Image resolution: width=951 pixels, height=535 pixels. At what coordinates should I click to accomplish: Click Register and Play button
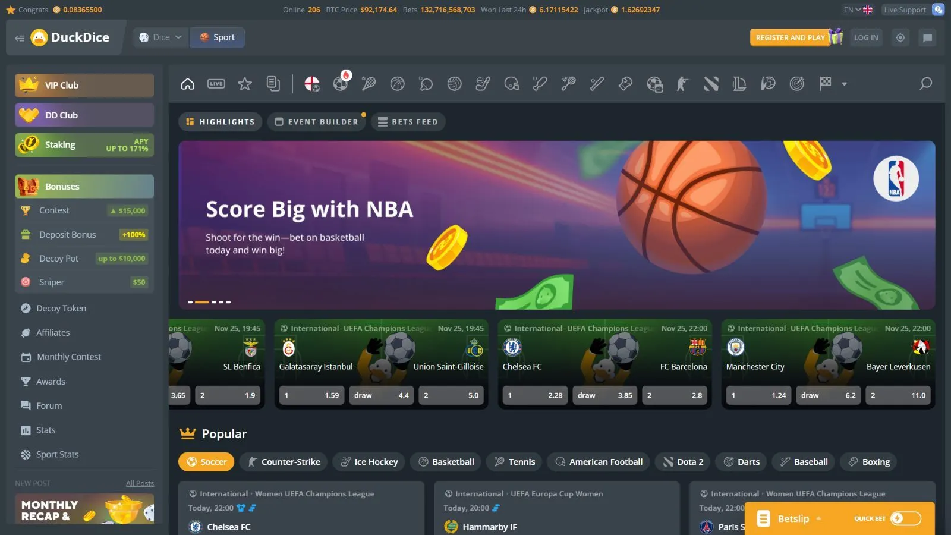coord(790,37)
